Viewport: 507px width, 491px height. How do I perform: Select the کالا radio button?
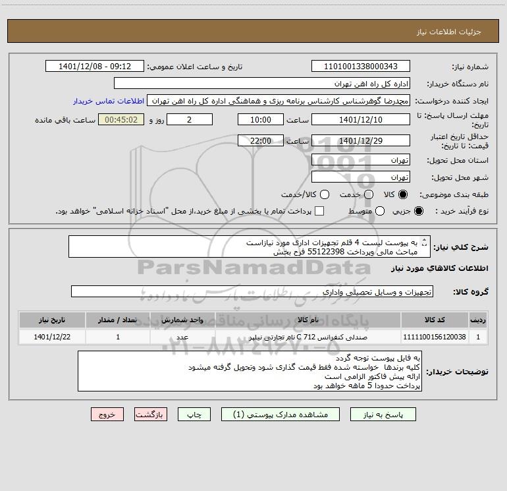[x=403, y=194]
